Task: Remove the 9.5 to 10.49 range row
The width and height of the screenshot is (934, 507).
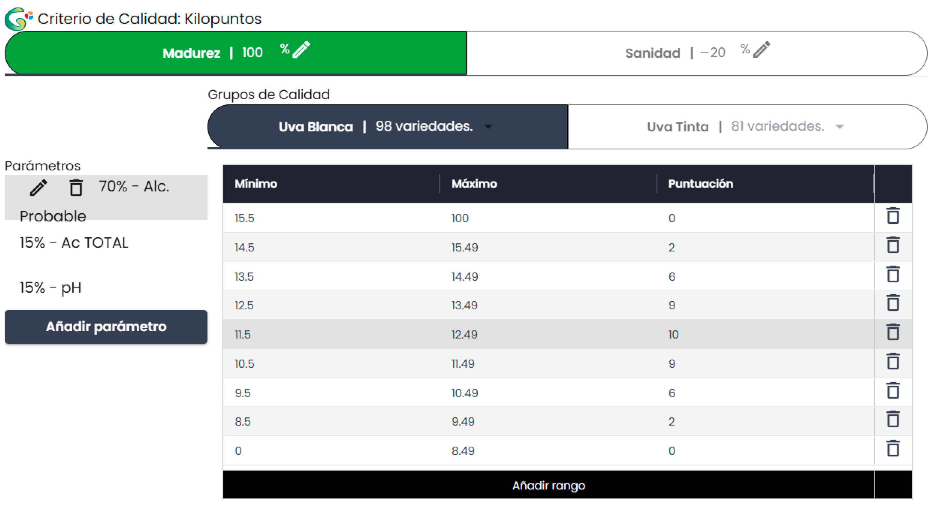Action: pos(893,391)
